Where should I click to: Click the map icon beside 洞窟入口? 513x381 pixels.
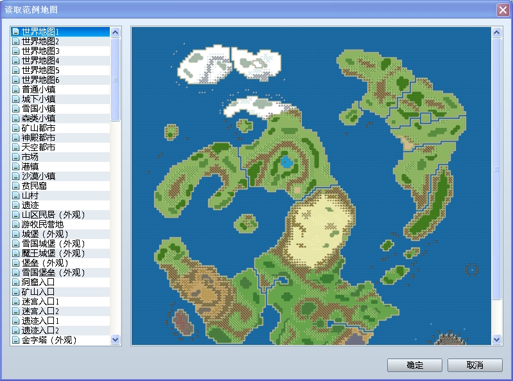coord(15,282)
